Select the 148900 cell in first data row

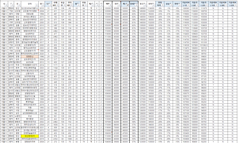[142, 8]
